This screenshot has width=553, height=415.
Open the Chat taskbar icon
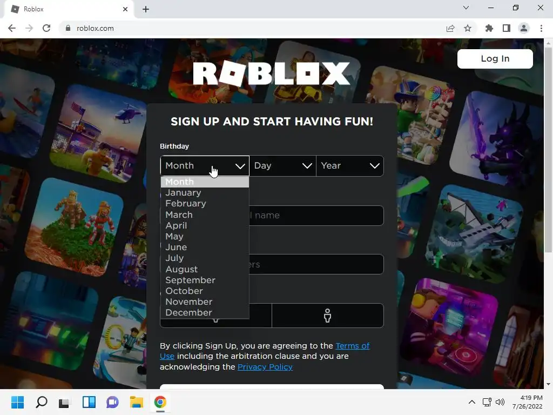point(112,402)
